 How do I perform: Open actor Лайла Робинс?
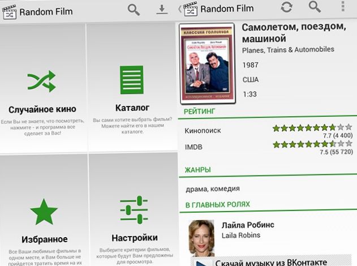pyautogui.click(x=248, y=225)
